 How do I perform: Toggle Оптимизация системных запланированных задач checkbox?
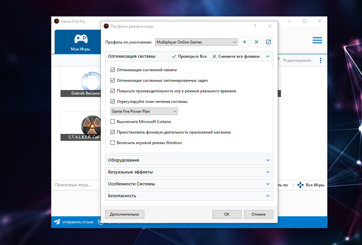113,80
